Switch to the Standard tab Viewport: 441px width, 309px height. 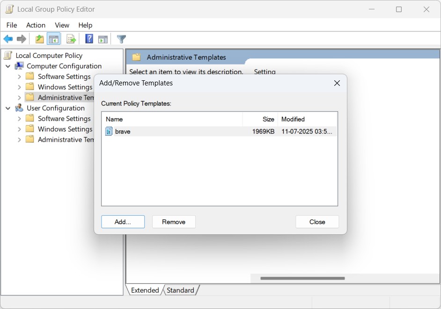coord(181,290)
